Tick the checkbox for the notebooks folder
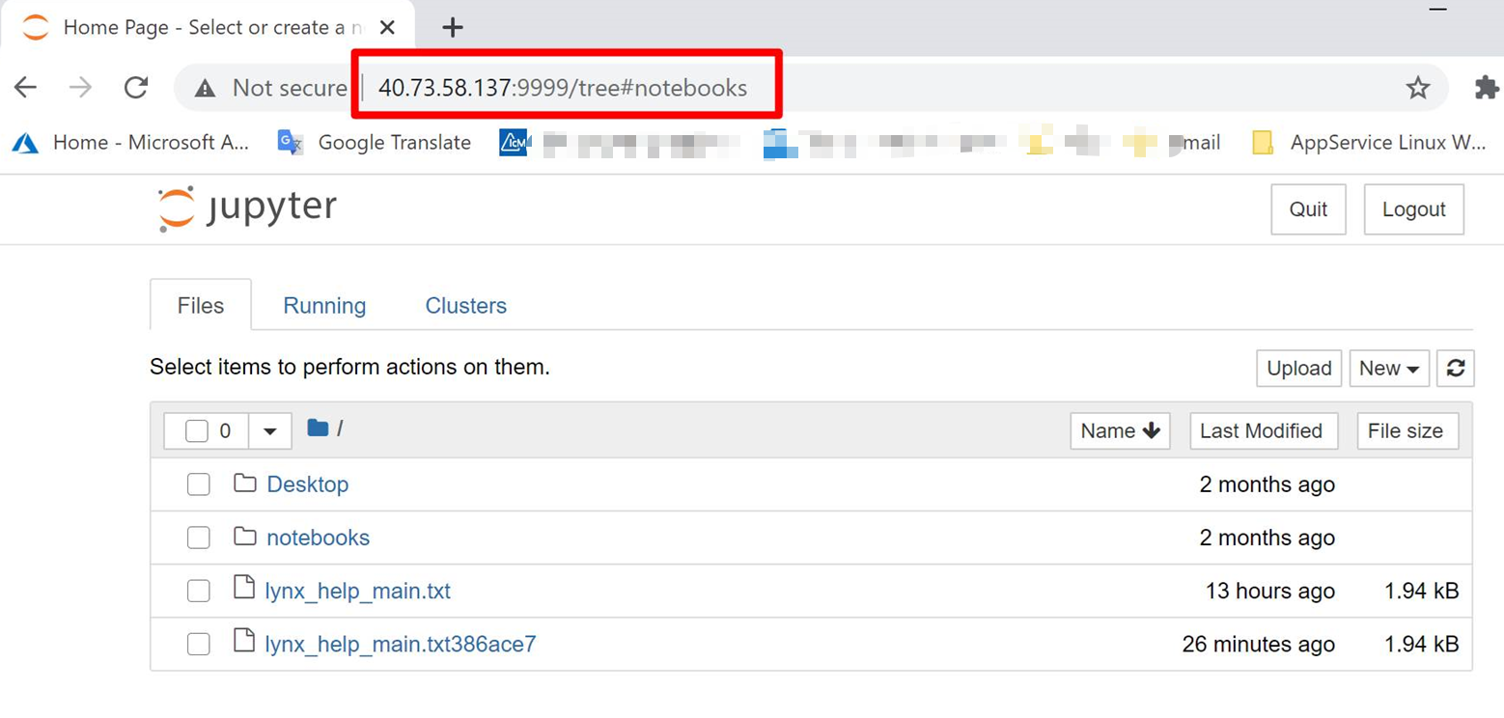 (198, 538)
